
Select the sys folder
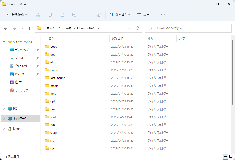click(x=52, y=148)
